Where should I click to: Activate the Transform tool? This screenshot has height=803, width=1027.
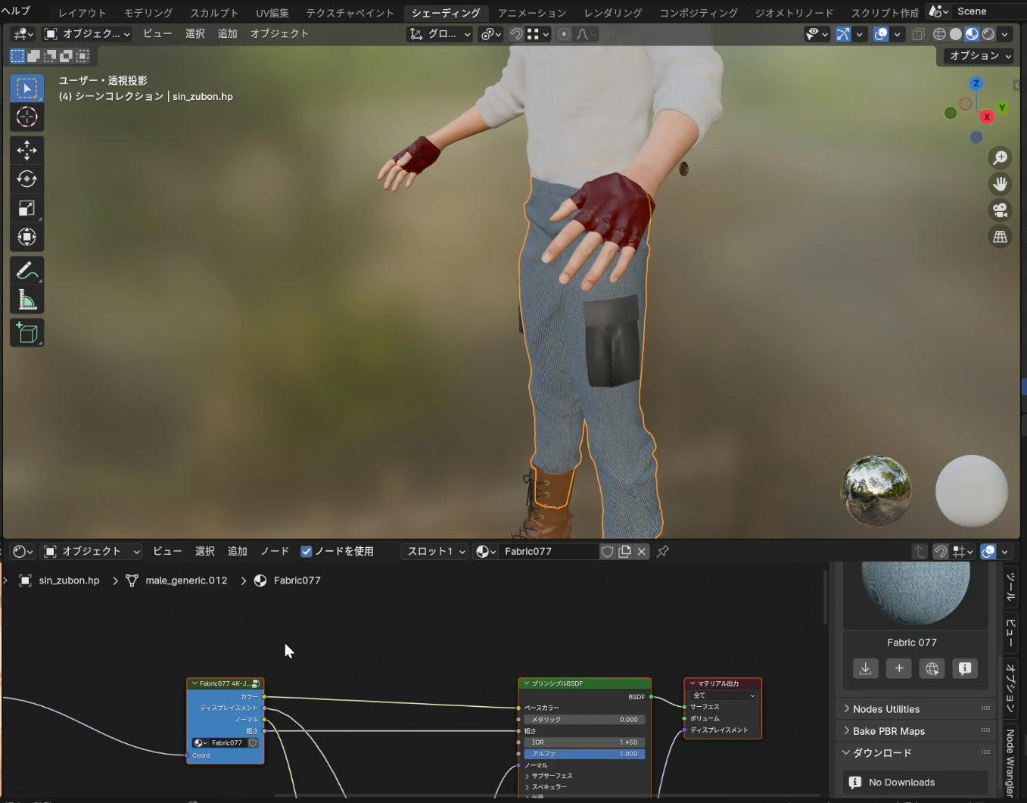coord(26,237)
